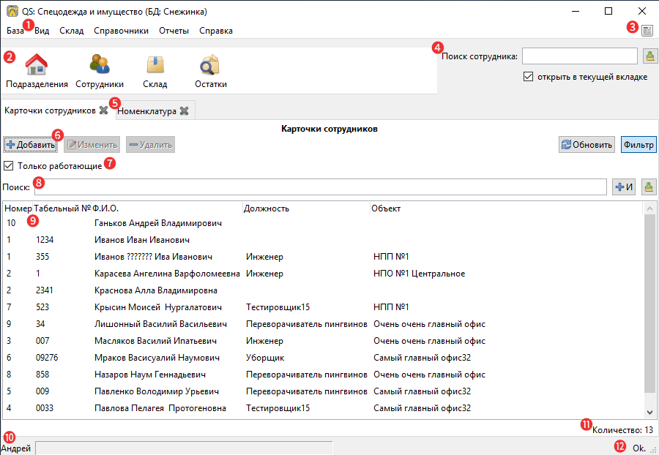
Task: Select row Краснова Алла Владимировна
Action: click(x=323, y=290)
